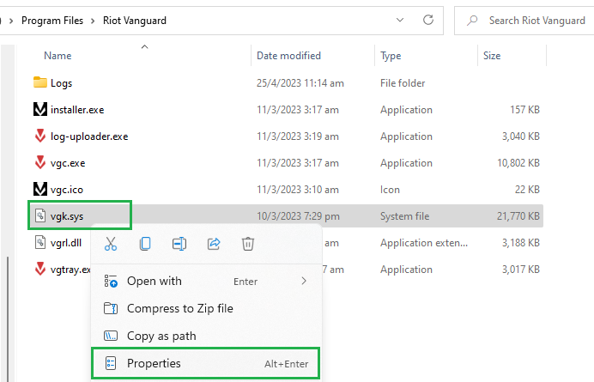Open Properties from context menu

pyautogui.click(x=206, y=363)
